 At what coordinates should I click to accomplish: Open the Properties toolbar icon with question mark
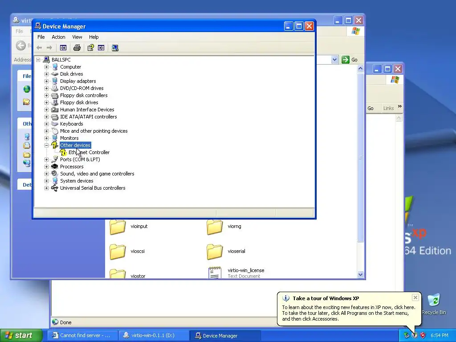(91, 48)
